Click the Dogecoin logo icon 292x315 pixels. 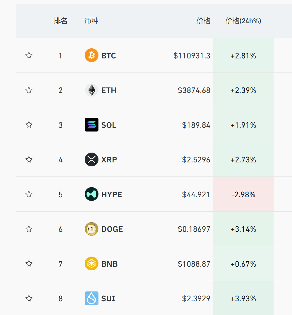click(x=91, y=229)
